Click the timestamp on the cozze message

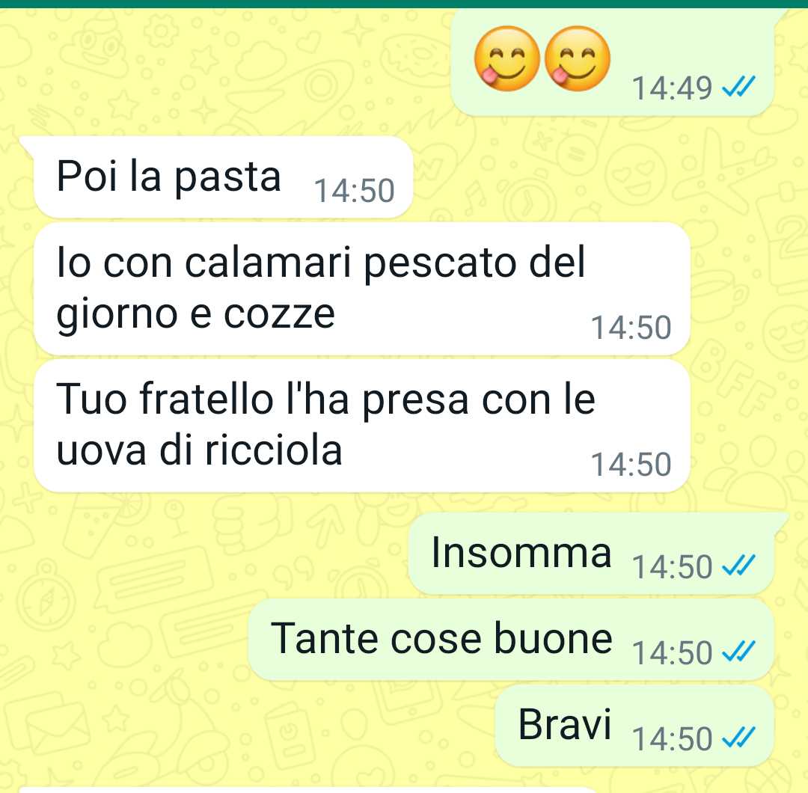[x=631, y=327]
